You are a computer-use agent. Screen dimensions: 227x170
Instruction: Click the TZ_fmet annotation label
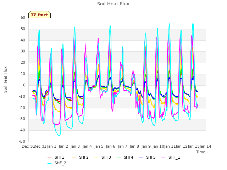pyautogui.click(x=39, y=15)
